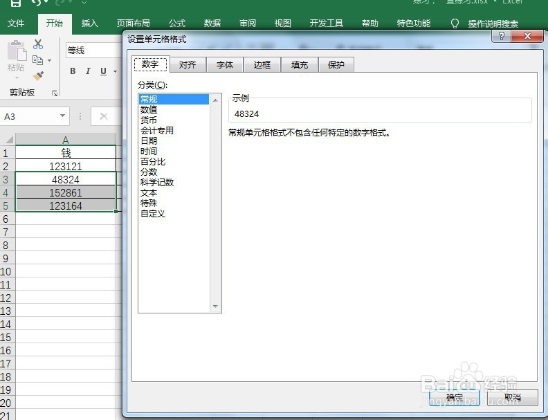Viewport: 548px width, 420px height.
Task: Select 特殊 category in list
Action: [174, 203]
